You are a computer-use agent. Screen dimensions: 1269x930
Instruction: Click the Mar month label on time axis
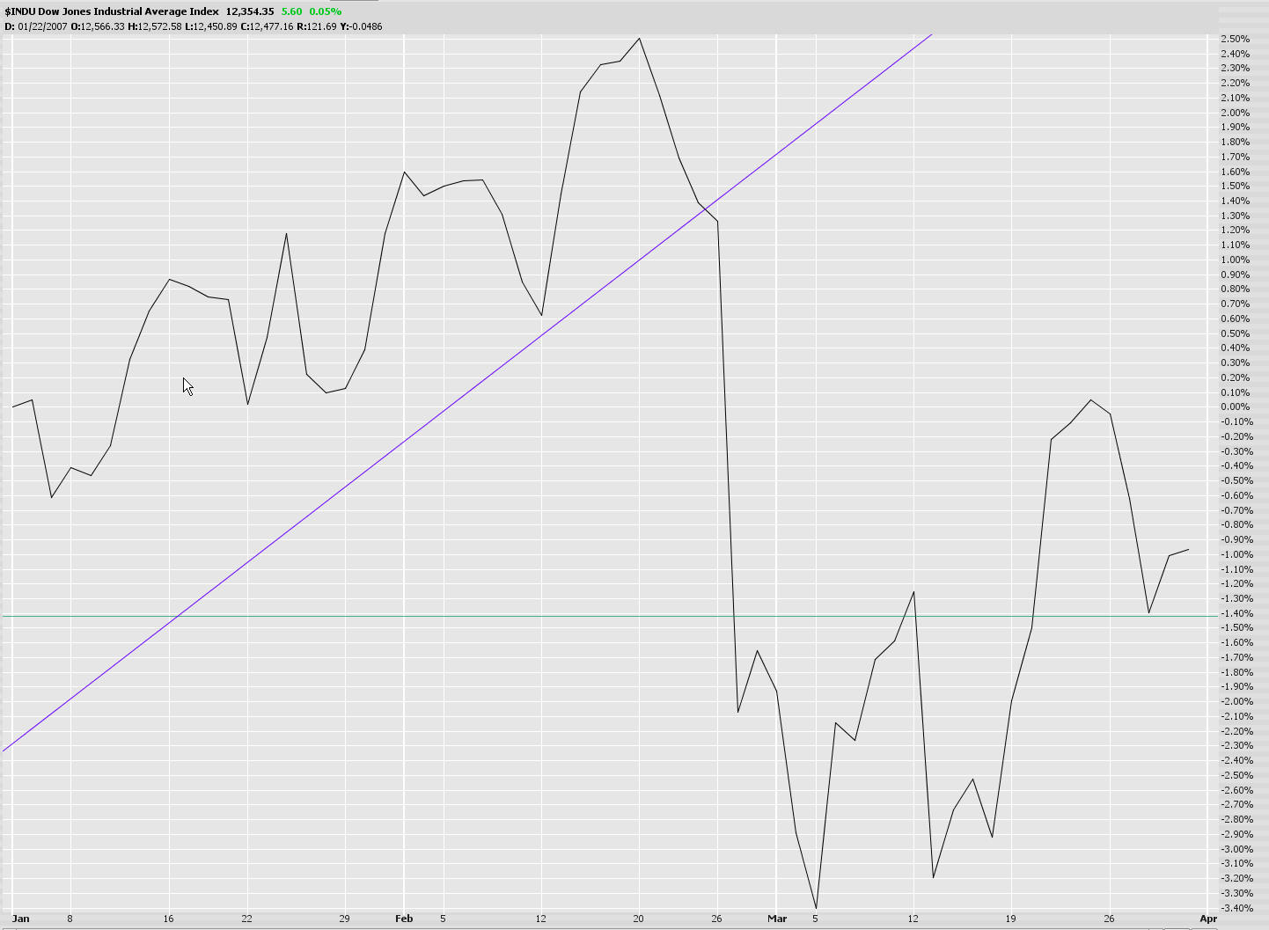coord(777,919)
